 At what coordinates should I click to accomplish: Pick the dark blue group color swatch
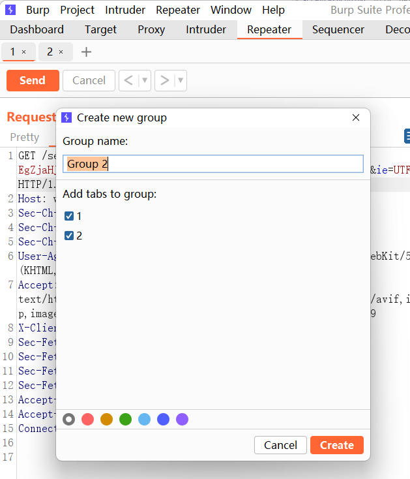click(163, 420)
